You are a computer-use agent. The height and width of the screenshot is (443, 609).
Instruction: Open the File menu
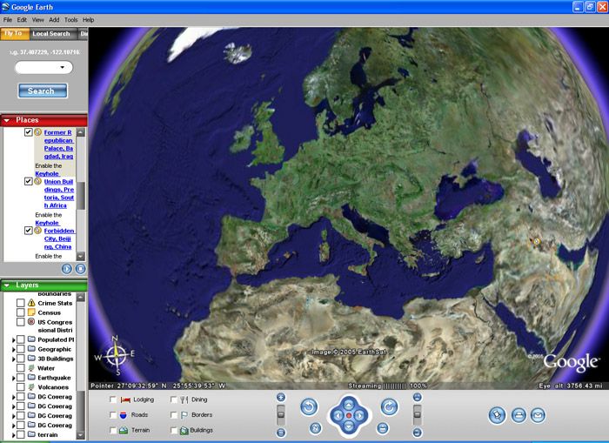click(8, 19)
